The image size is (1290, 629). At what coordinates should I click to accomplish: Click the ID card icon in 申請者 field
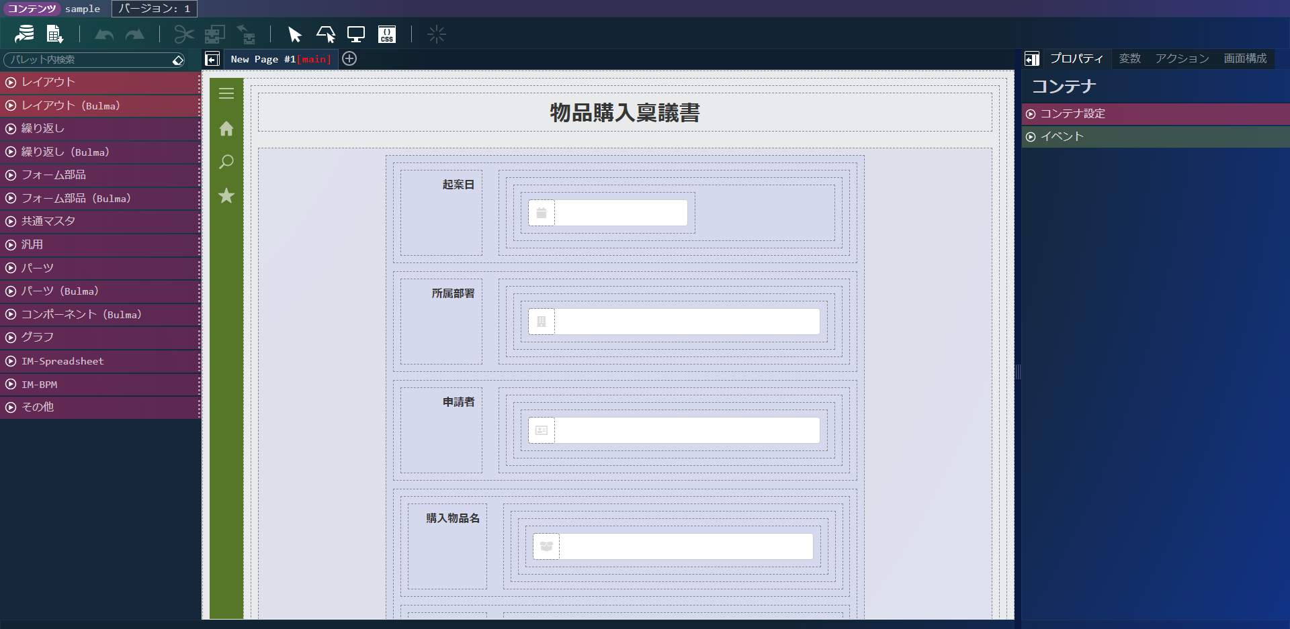(542, 430)
